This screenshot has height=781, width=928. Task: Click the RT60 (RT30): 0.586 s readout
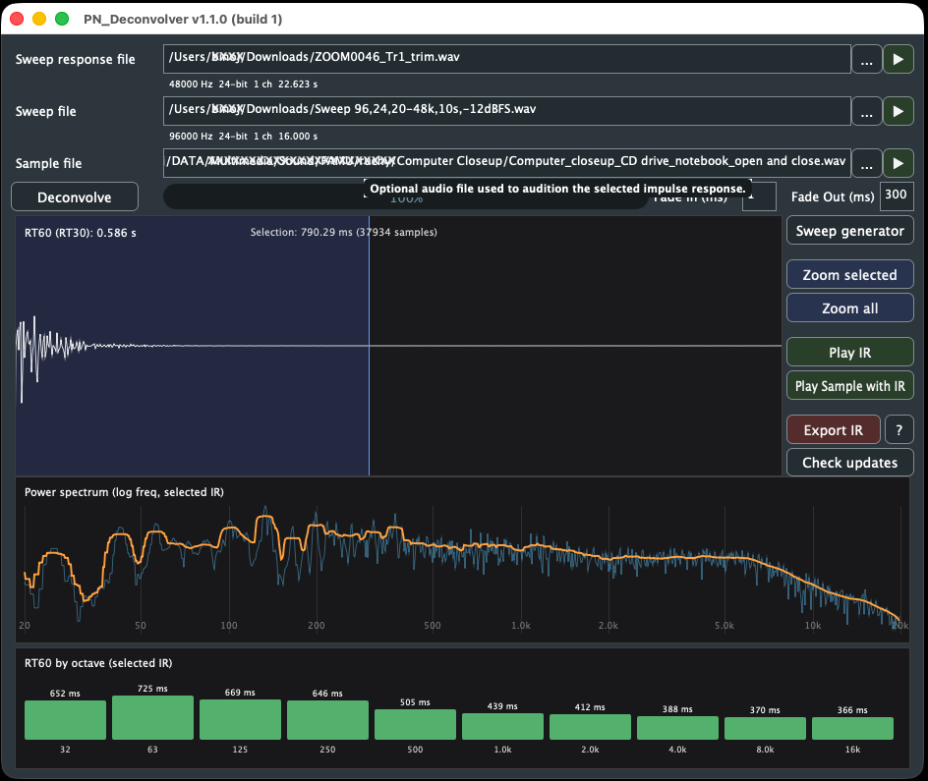[x=81, y=233]
